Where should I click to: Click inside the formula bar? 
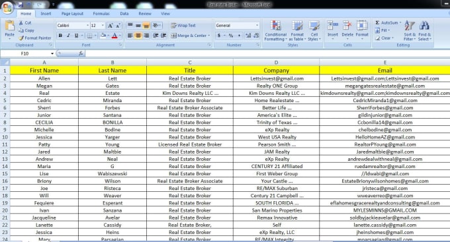coord(267,53)
